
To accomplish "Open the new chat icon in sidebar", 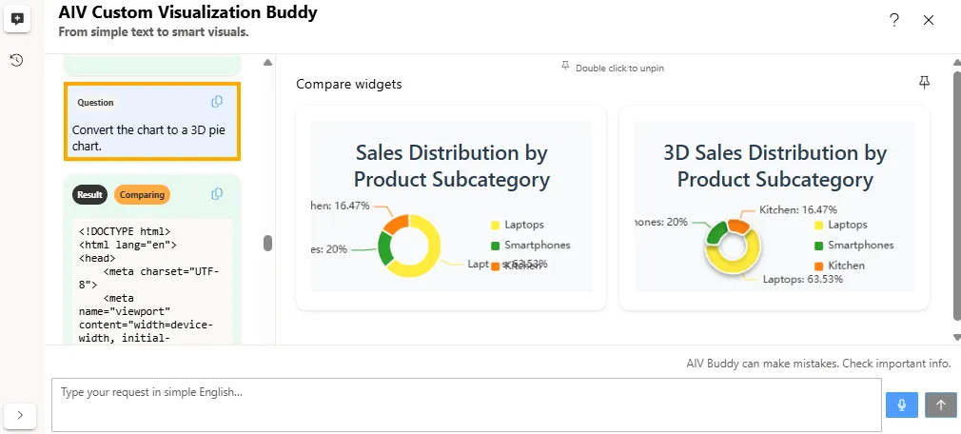I will [x=17, y=19].
